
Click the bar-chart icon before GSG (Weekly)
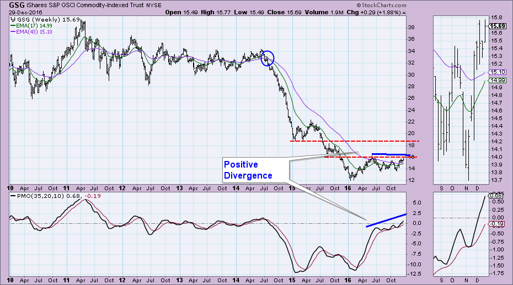tap(13, 20)
